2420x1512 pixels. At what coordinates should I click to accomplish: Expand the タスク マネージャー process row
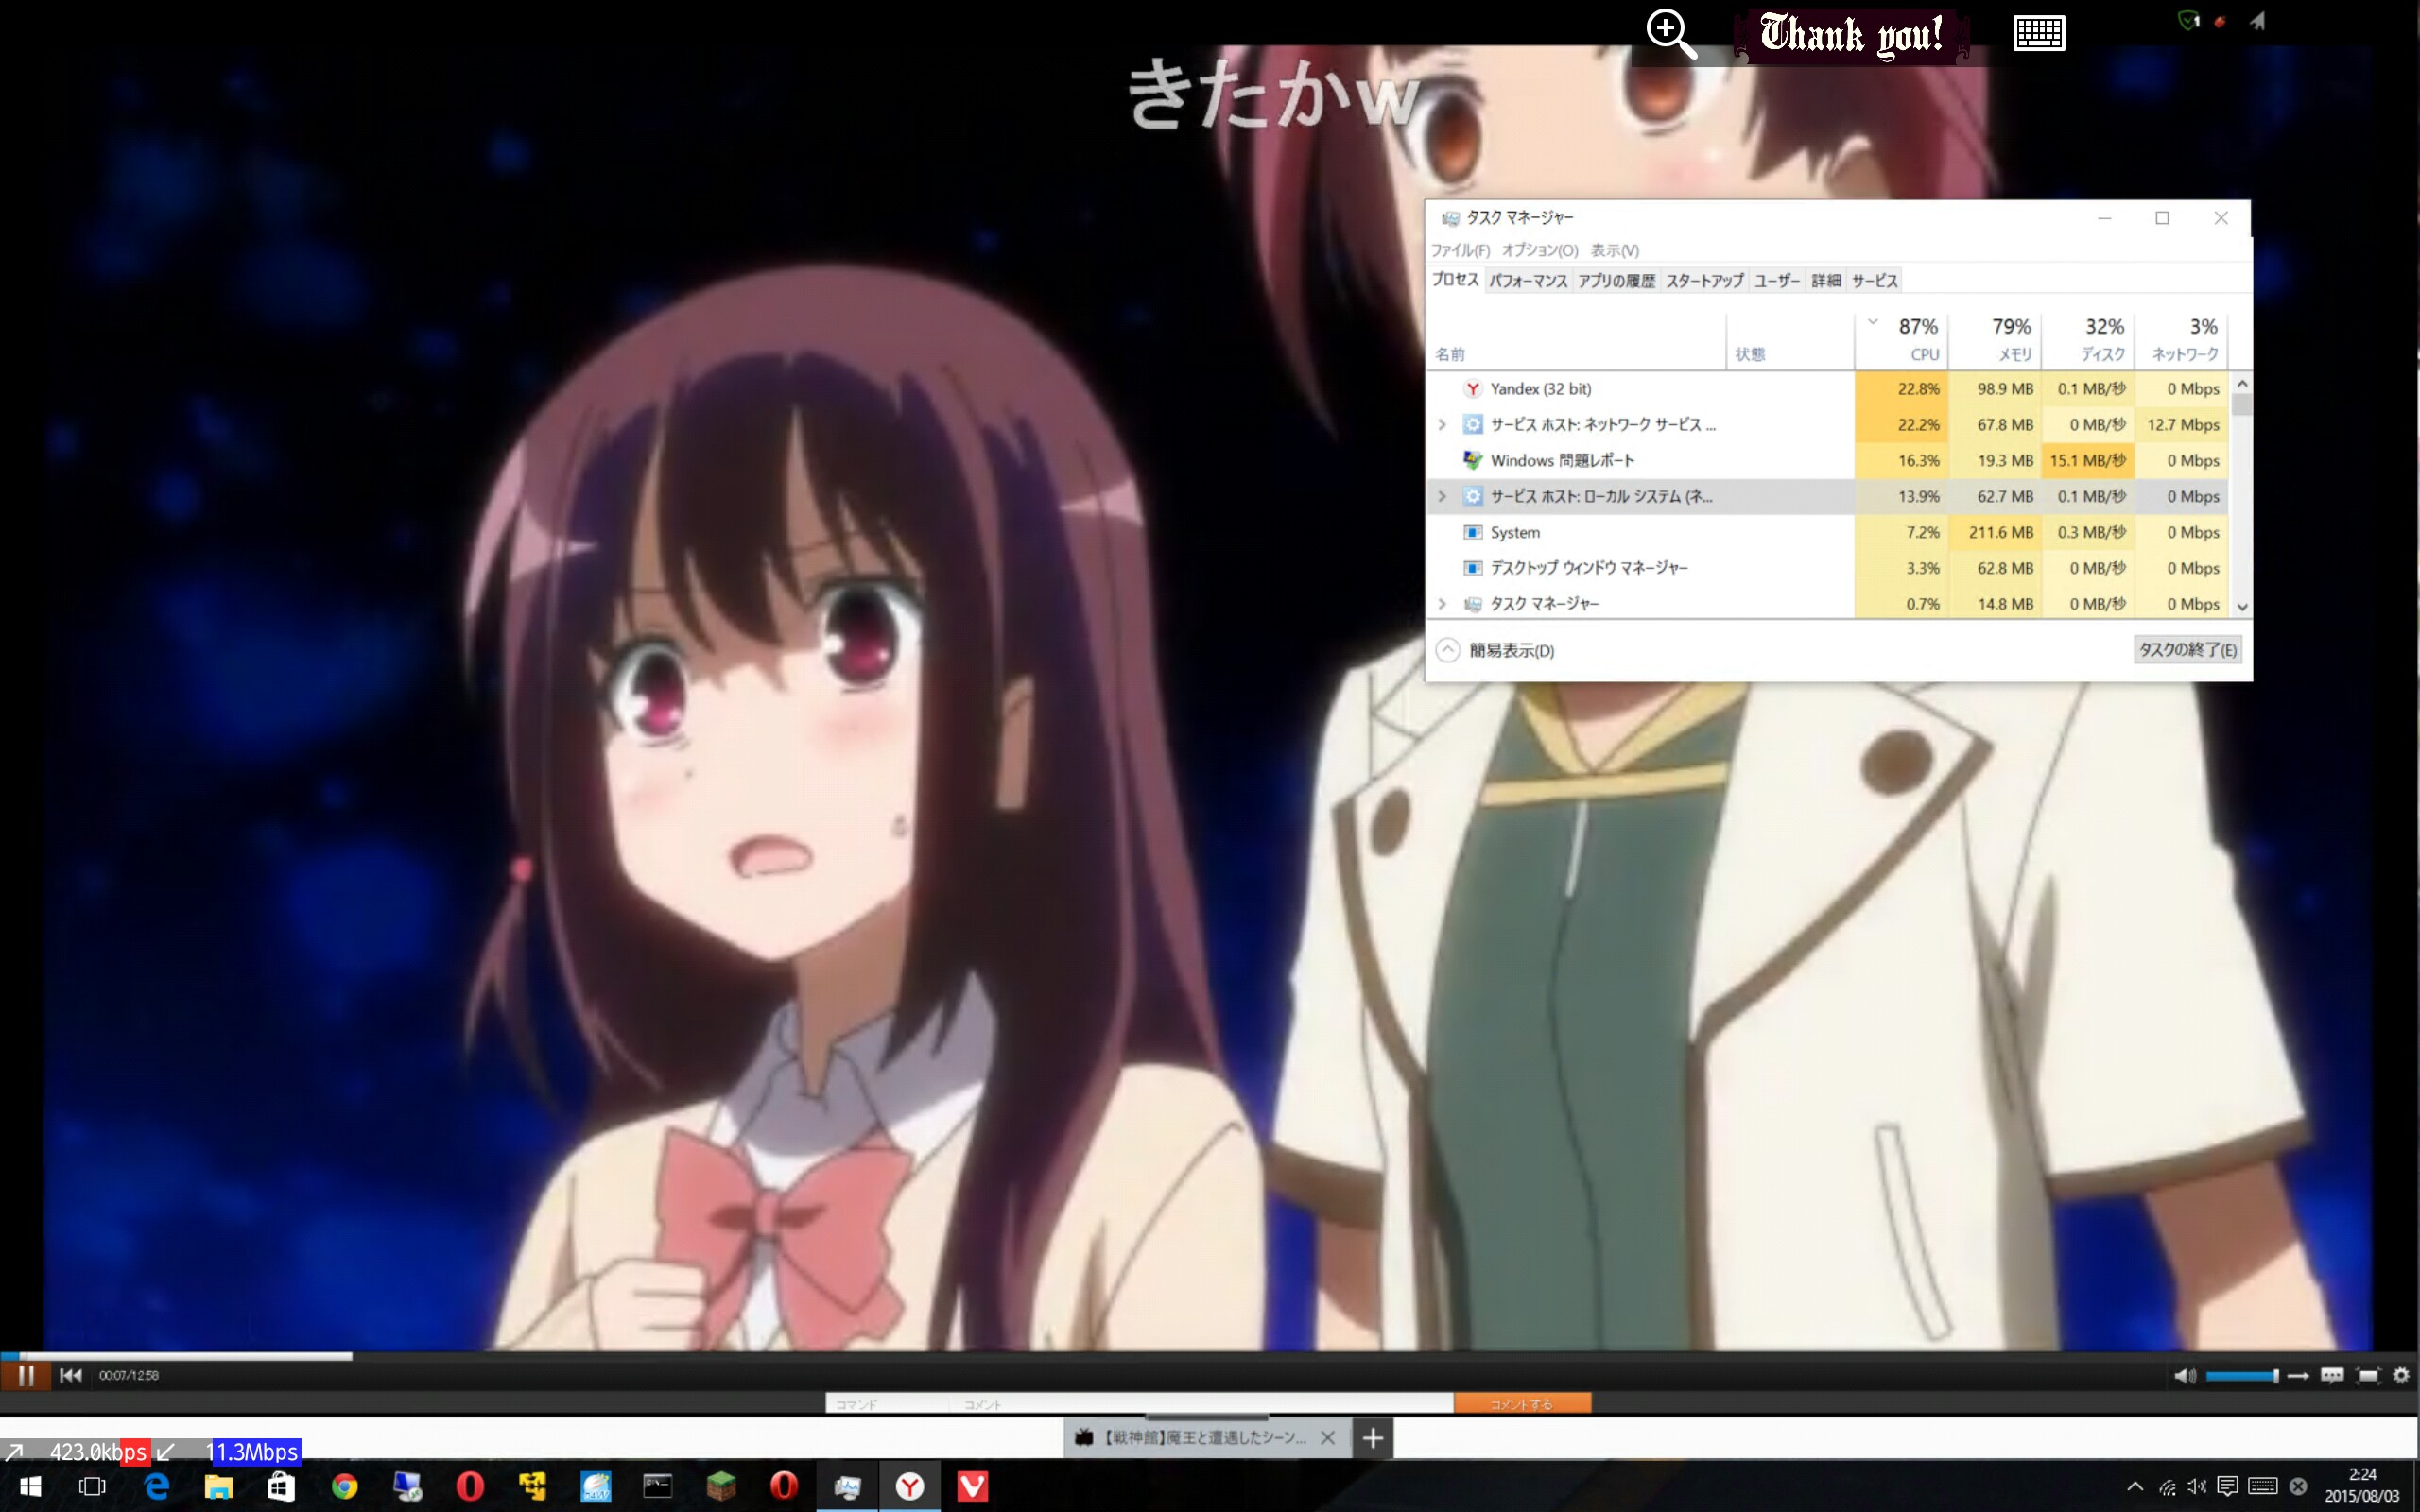pyautogui.click(x=1442, y=604)
